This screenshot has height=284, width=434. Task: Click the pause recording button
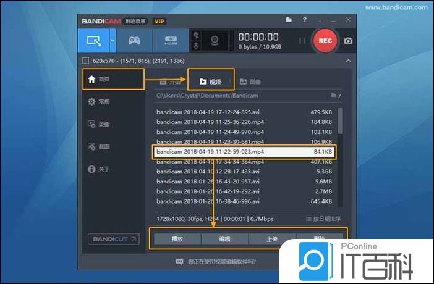[302, 41]
